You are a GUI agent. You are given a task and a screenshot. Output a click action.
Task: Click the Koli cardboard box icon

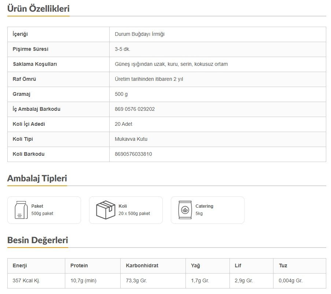[x=106, y=210]
